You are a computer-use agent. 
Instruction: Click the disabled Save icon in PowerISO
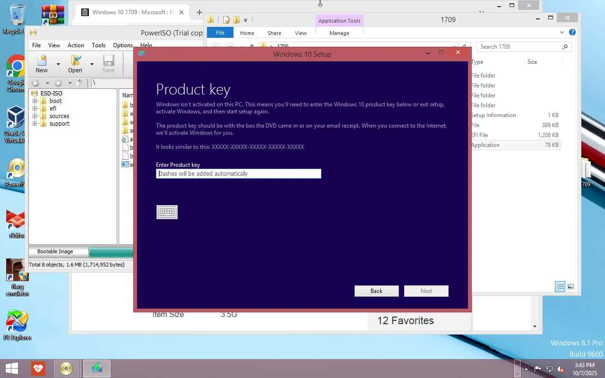click(x=108, y=64)
